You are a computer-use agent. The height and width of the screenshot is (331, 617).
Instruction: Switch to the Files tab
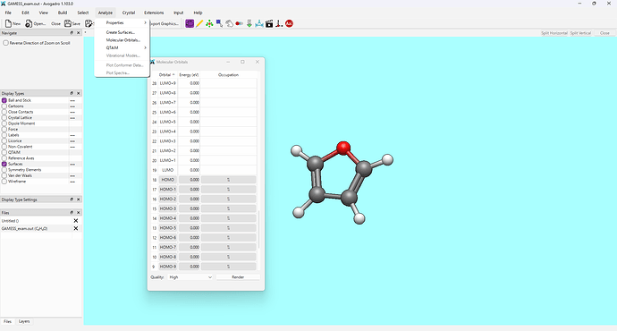7,321
